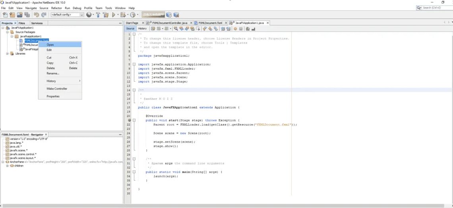The width and height of the screenshot is (453, 208).
Task: Click the Redo arrow icon
Action: 44,15
